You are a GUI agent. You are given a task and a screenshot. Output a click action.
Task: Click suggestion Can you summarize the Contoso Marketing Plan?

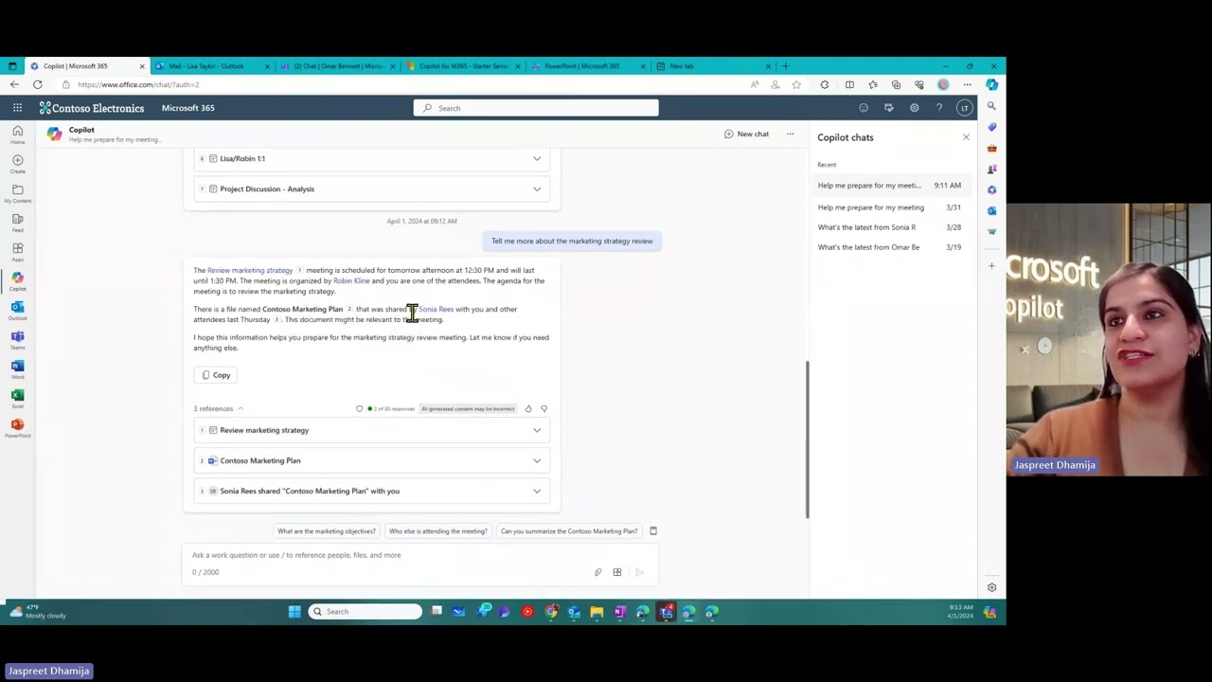point(569,531)
